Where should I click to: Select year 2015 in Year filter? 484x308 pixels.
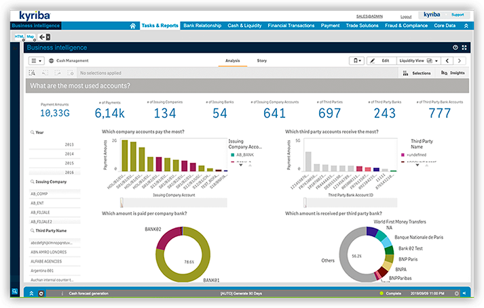69,163
